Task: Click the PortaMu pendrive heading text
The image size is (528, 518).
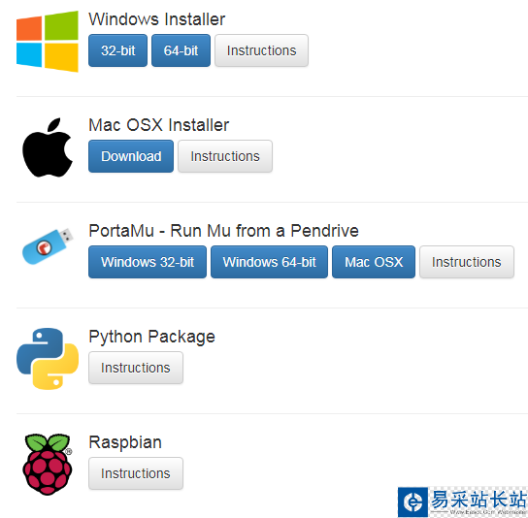Action: [223, 231]
